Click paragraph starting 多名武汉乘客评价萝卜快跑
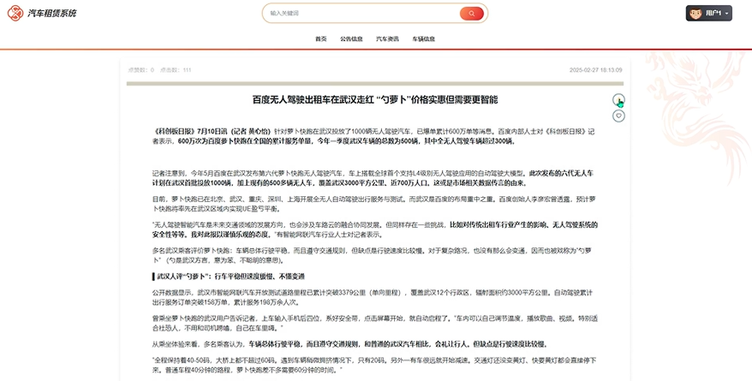Image resolution: width=752 pixels, height=381 pixels. click(373, 255)
